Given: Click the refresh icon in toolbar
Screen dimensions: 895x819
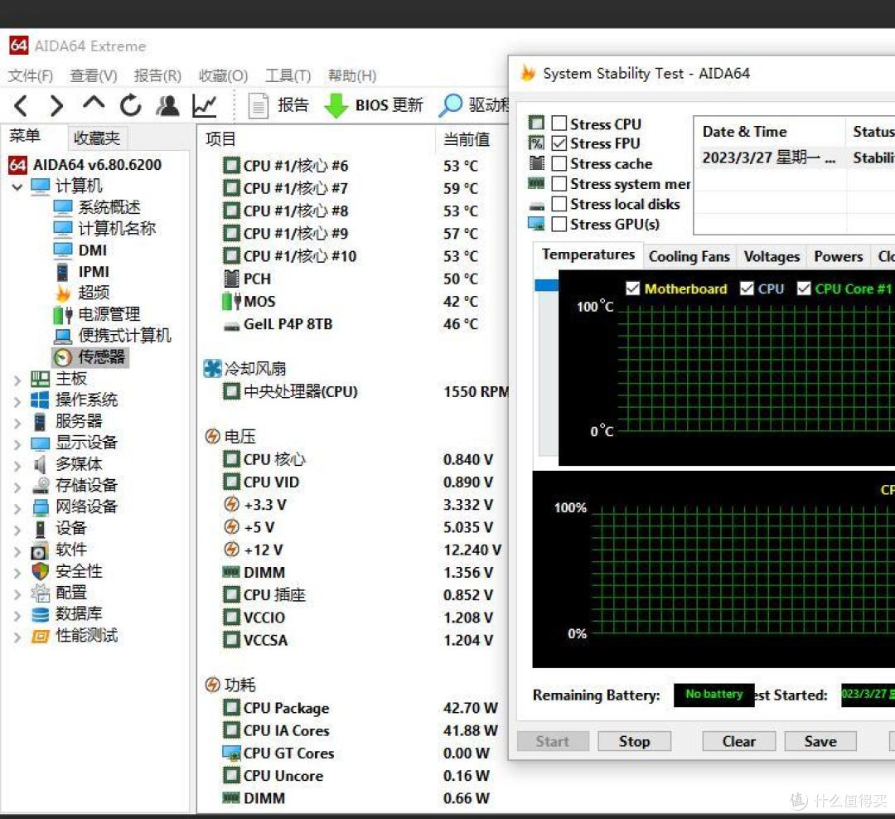Looking at the screenshot, I should point(130,105).
